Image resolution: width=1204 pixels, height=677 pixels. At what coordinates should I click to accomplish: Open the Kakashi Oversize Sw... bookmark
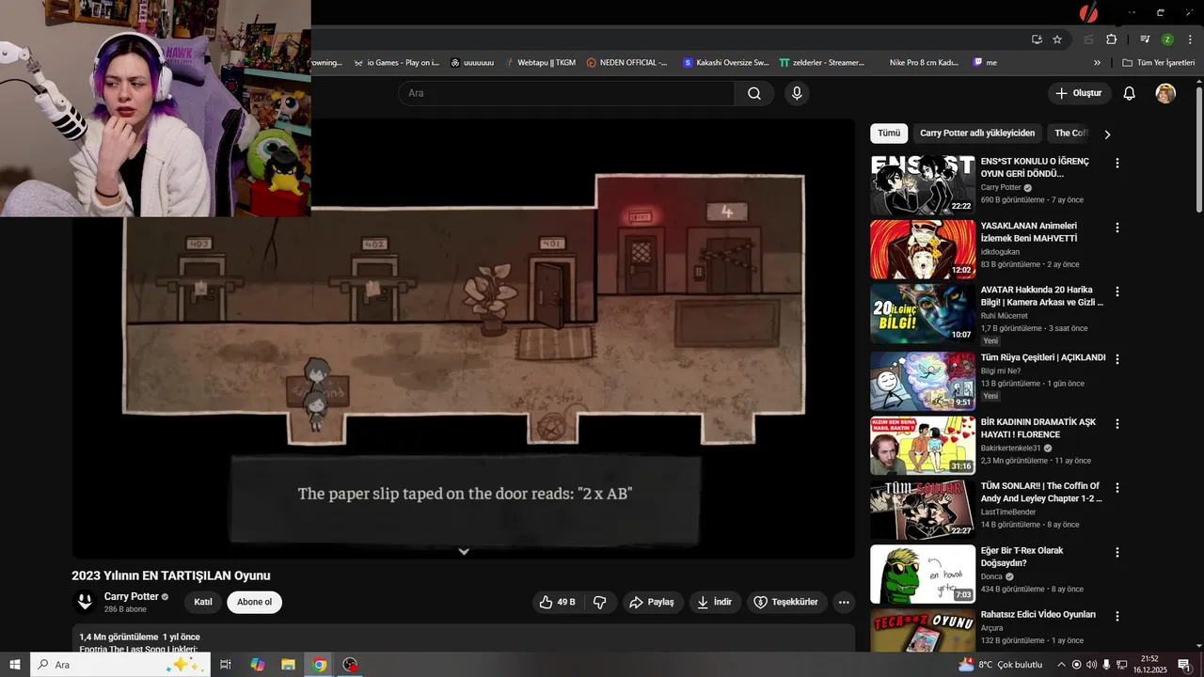point(726,63)
